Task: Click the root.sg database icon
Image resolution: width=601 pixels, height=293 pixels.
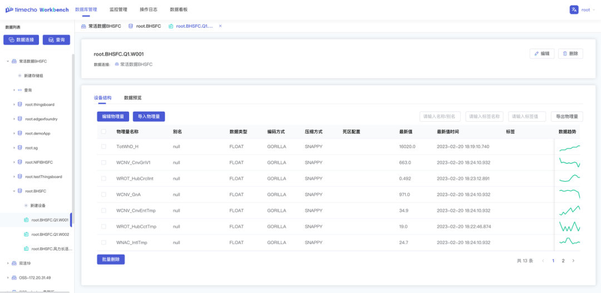Action: 20,148
